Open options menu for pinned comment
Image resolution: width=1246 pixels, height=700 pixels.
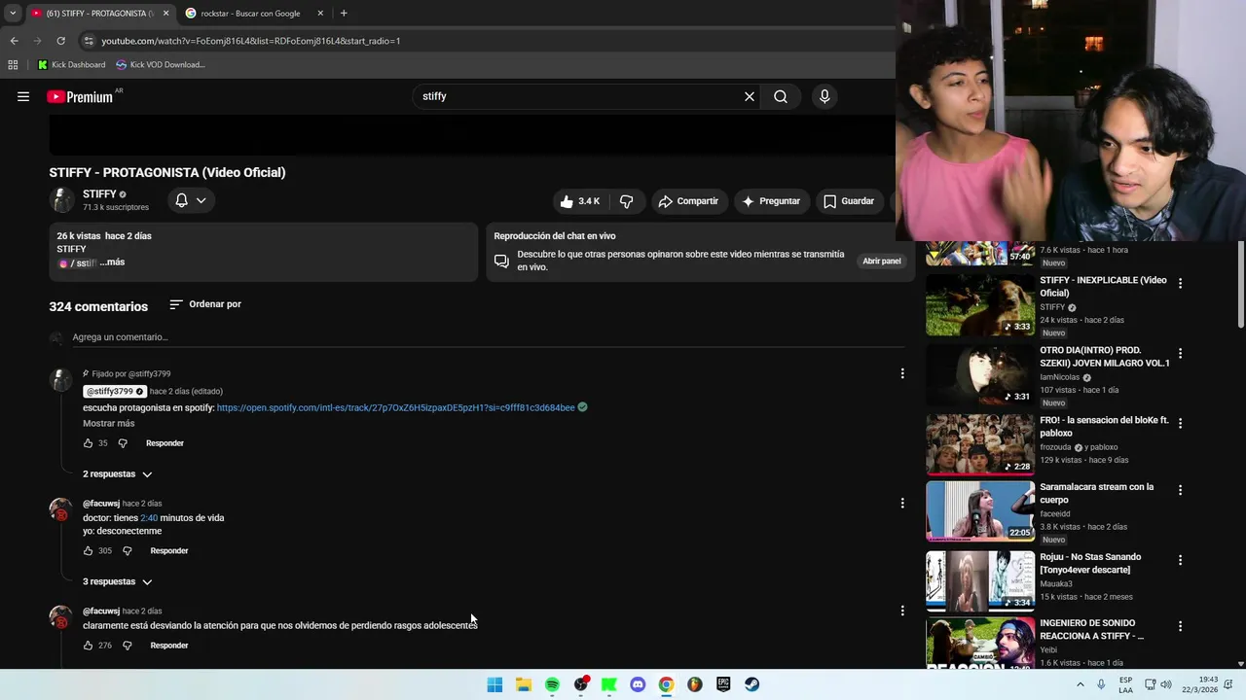902,373
